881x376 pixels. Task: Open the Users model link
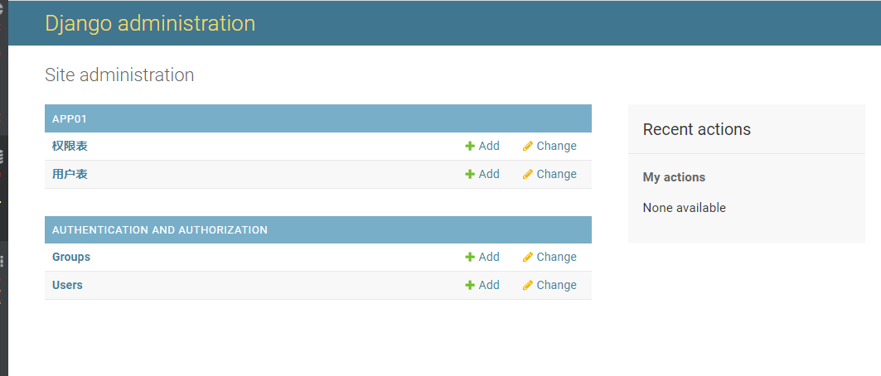point(67,285)
